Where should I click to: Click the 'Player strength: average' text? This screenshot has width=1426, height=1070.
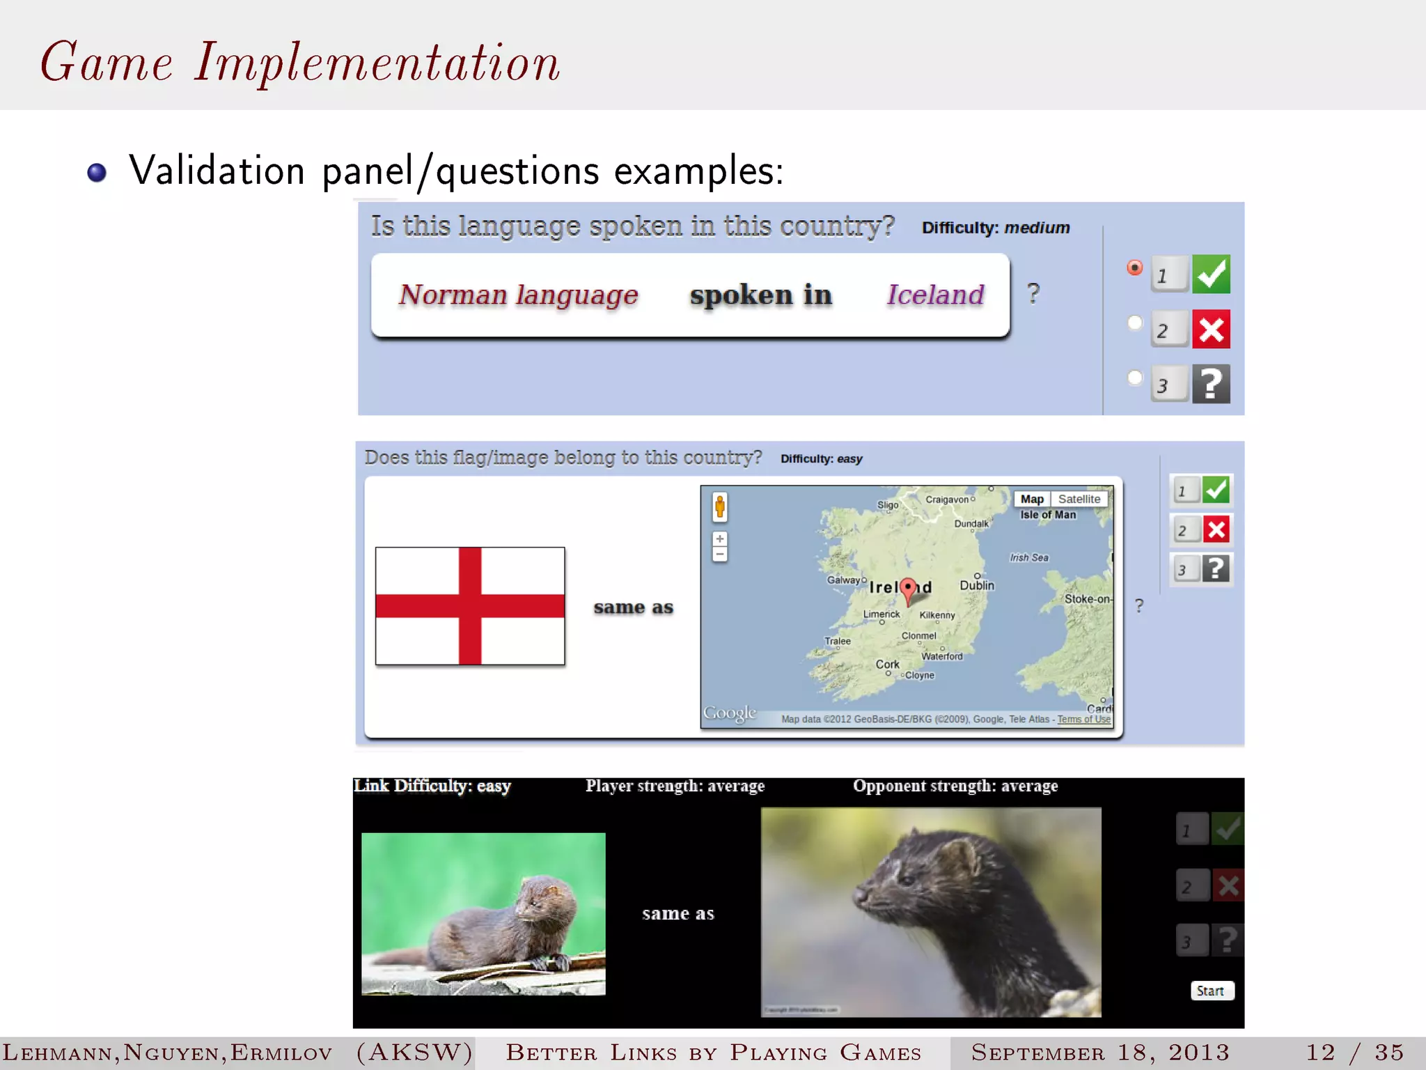click(675, 786)
